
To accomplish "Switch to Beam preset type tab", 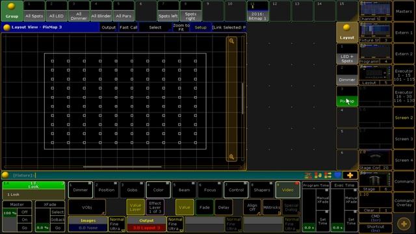I will pos(184,190).
